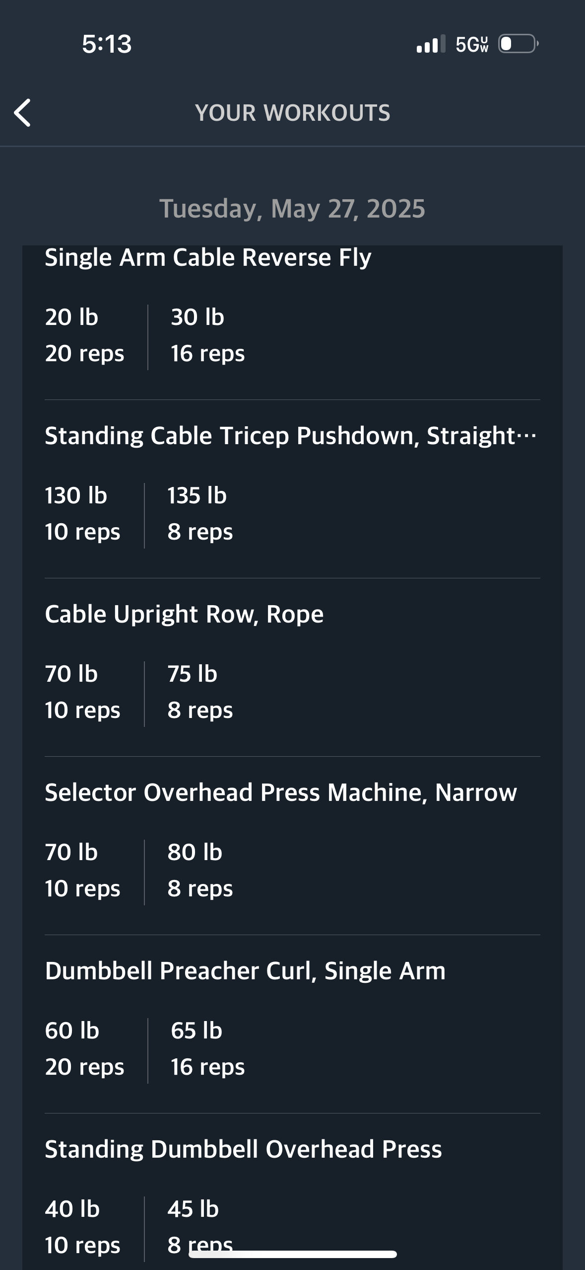Open Single Arm Cable Reverse Fly exercise
585x1270 pixels.
click(x=208, y=257)
